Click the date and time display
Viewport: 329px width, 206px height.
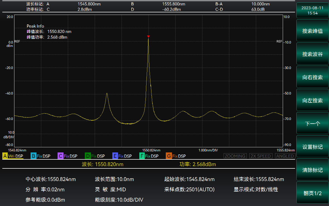point(312,10)
